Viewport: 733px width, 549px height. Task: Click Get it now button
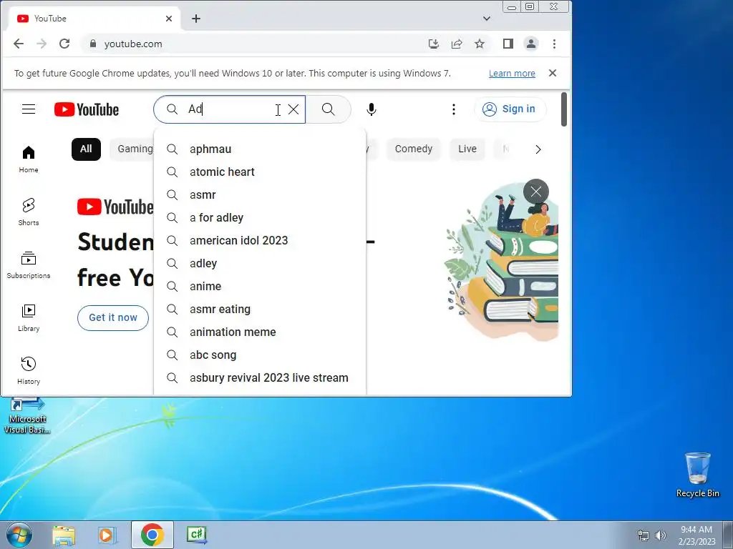(x=112, y=317)
